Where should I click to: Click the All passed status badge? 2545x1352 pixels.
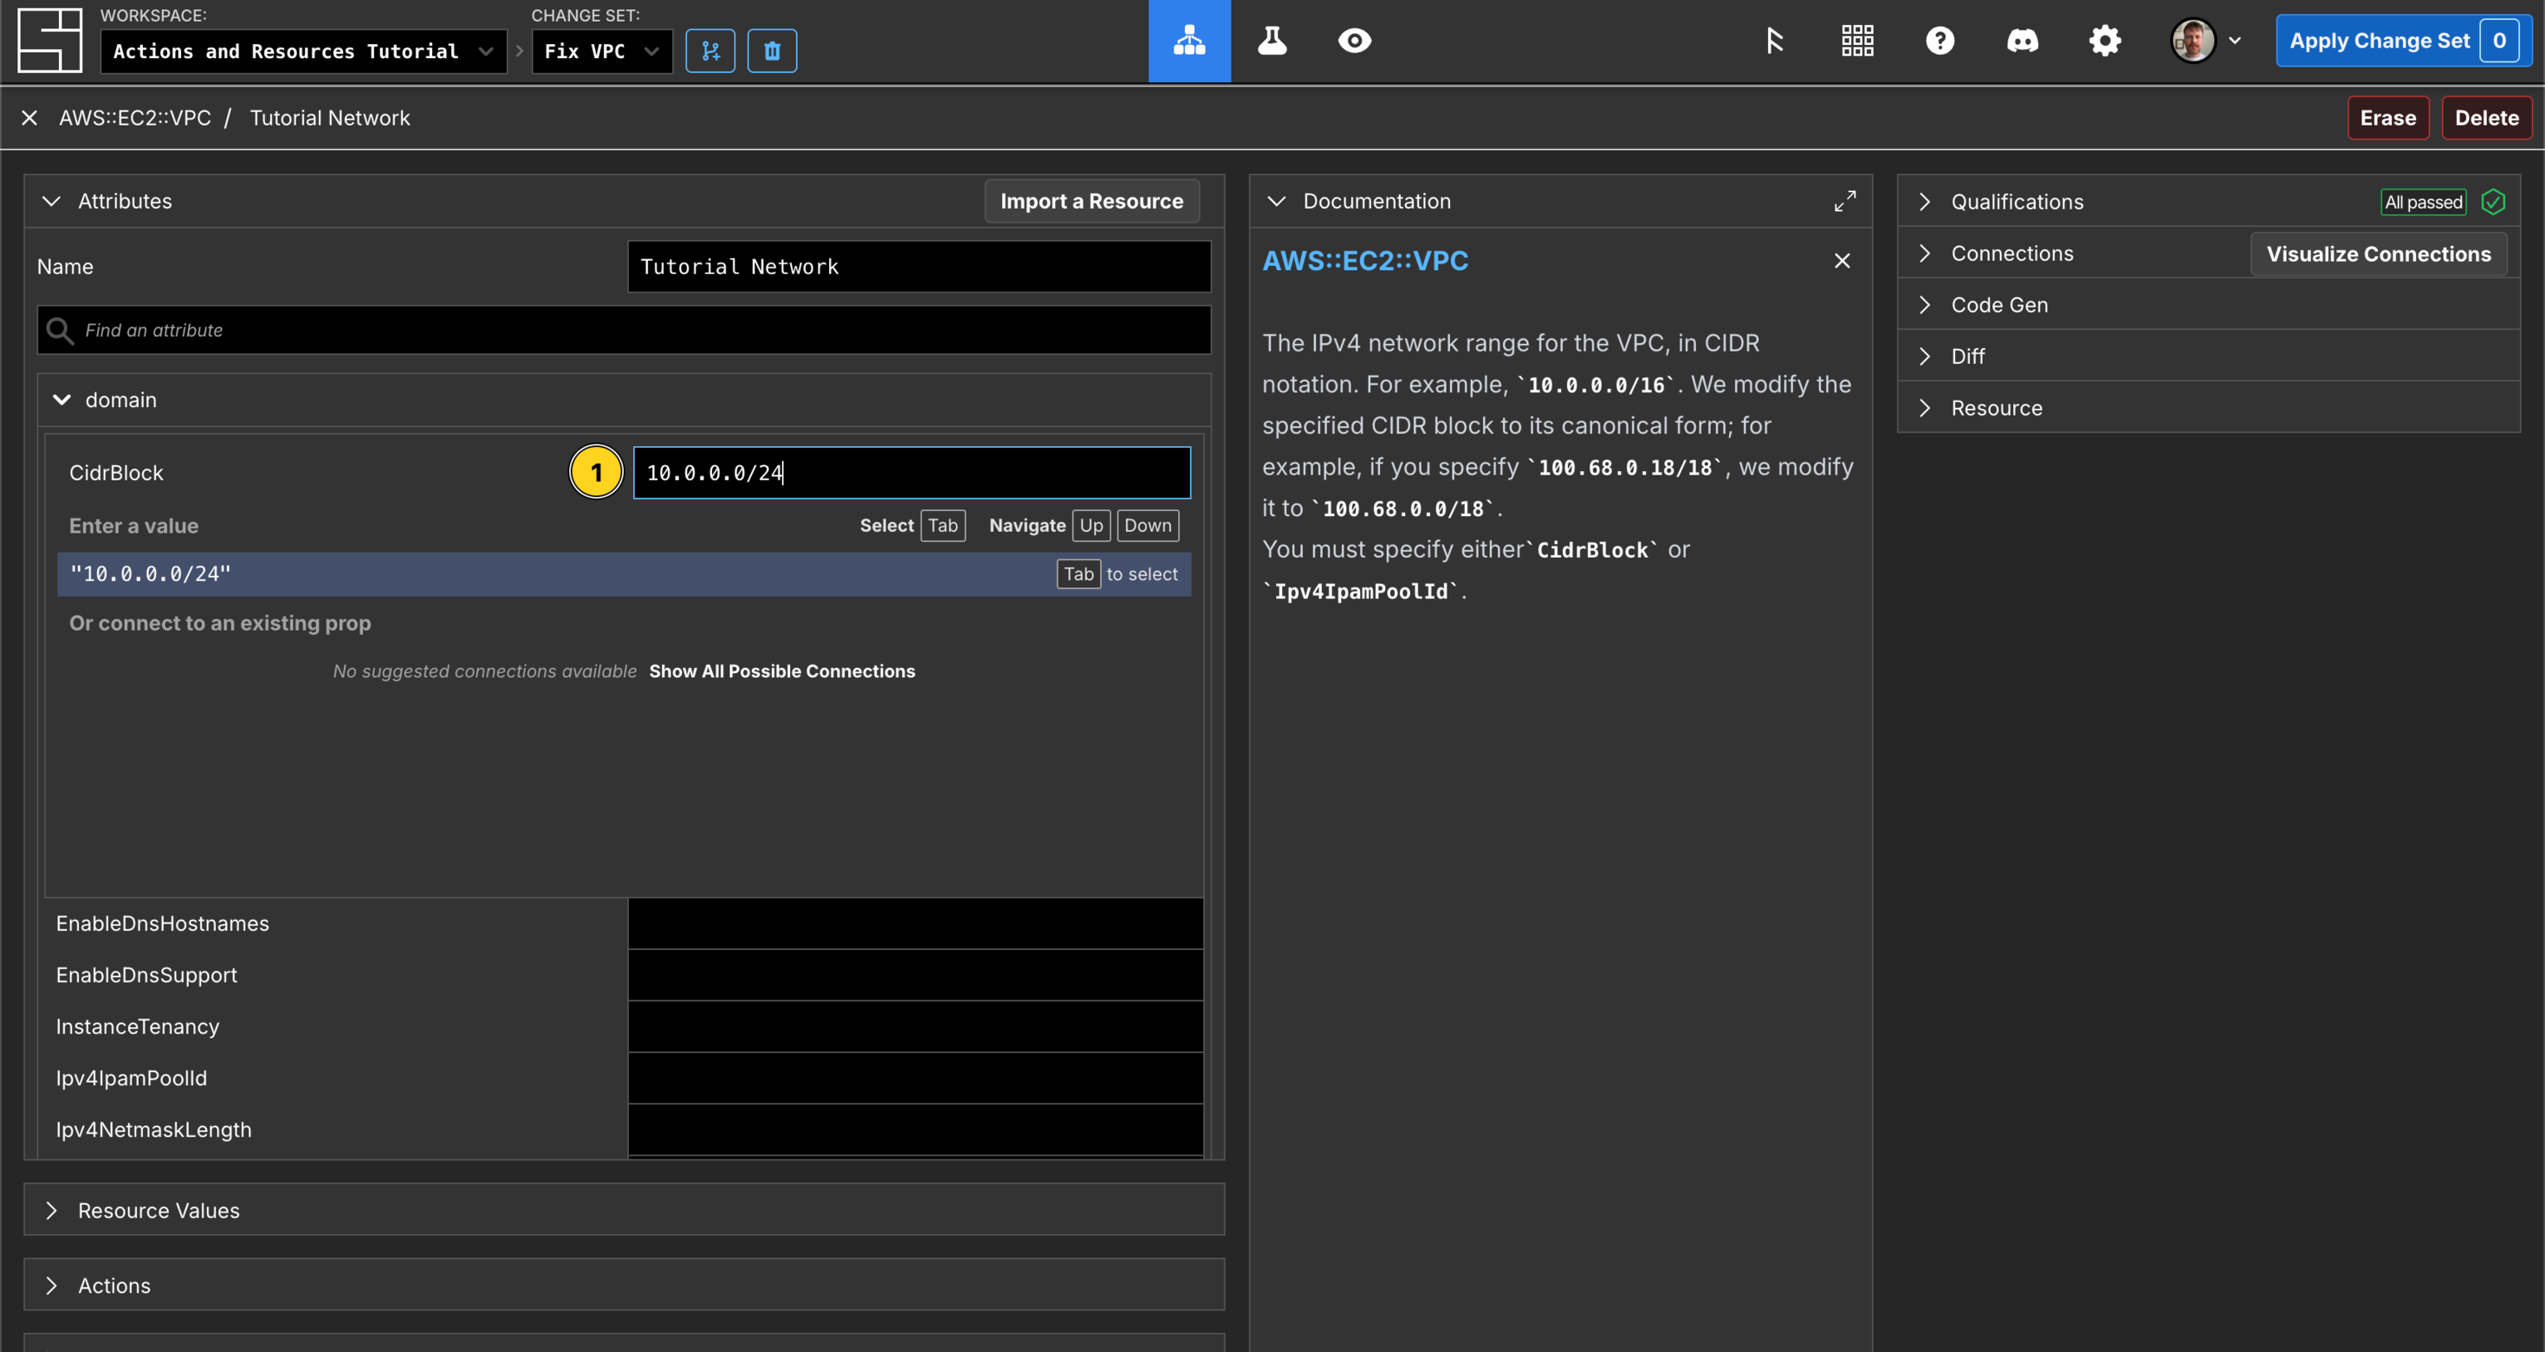tap(2423, 202)
